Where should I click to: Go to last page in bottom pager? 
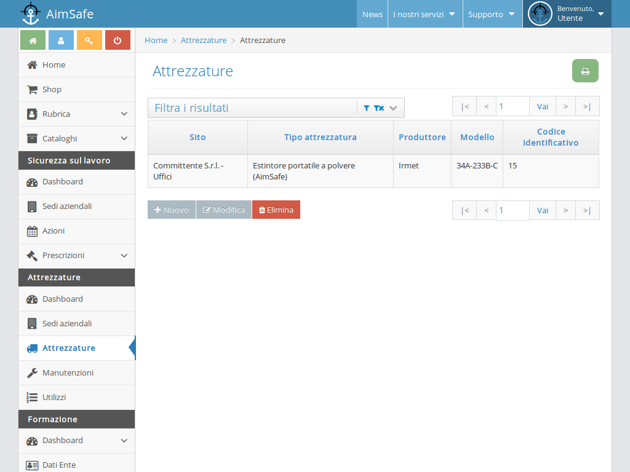(x=588, y=210)
